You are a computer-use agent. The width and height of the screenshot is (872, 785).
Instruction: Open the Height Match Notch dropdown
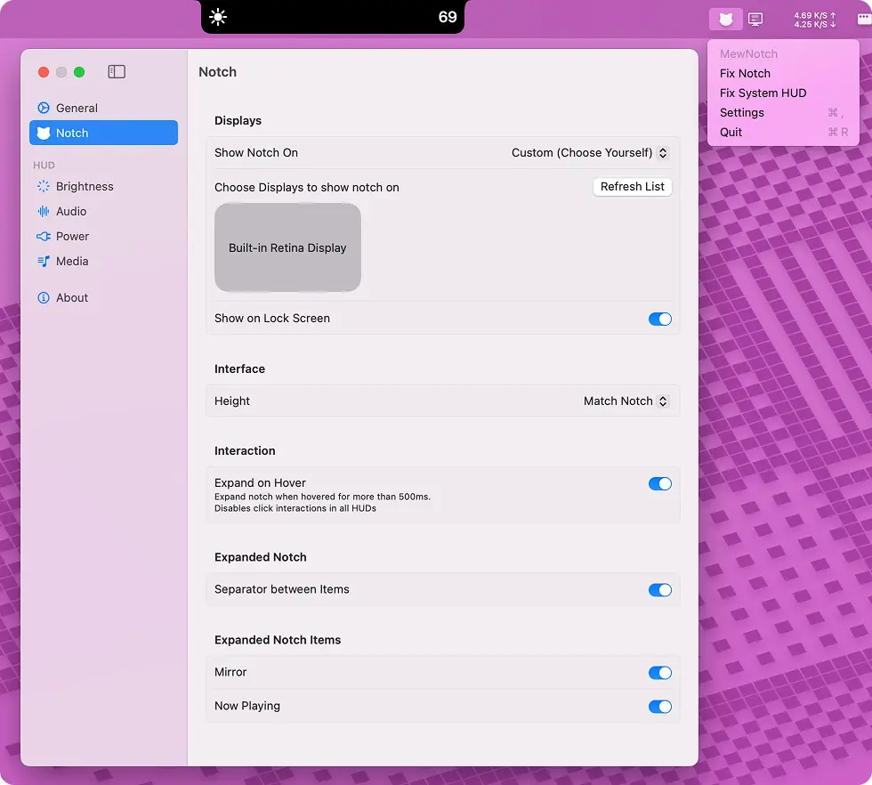click(x=626, y=401)
